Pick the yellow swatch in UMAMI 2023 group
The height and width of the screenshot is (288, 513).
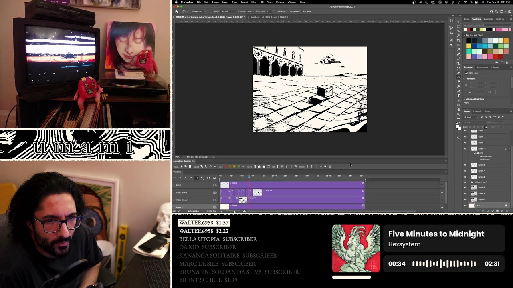pyautogui.click(x=469, y=46)
